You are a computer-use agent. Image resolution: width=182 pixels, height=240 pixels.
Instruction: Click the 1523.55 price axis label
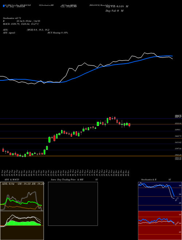pyautogui.click(x=178, y=123)
